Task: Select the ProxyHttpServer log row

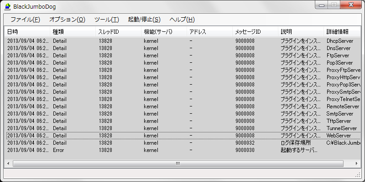Action: pyautogui.click(x=182, y=77)
